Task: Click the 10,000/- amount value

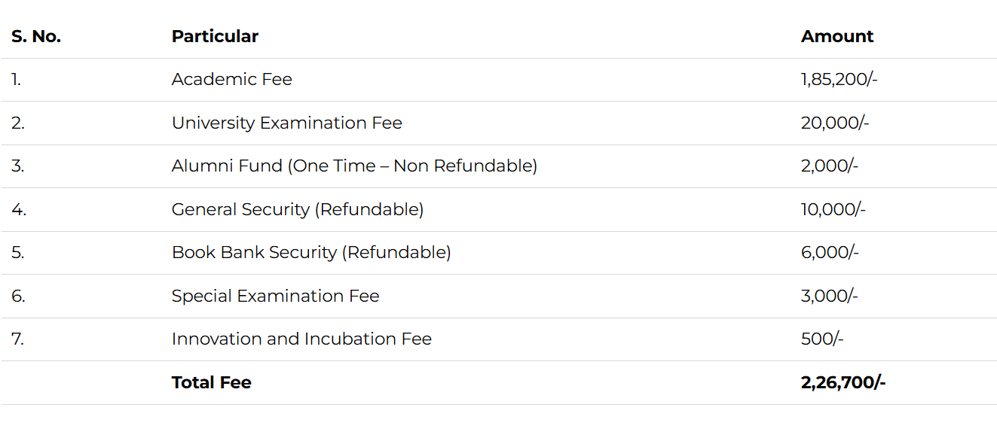Action: [x=833, y=209]
